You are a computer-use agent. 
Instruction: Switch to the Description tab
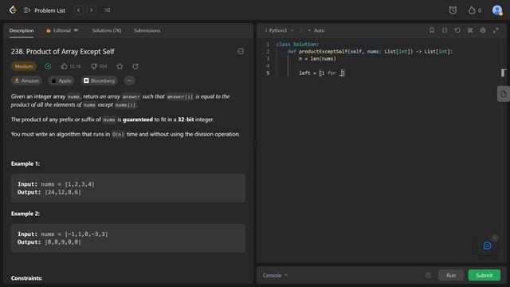click(22, 30)
